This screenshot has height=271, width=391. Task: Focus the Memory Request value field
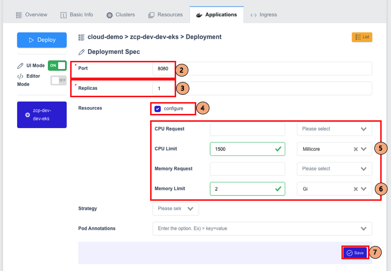(x=247, y=169)
